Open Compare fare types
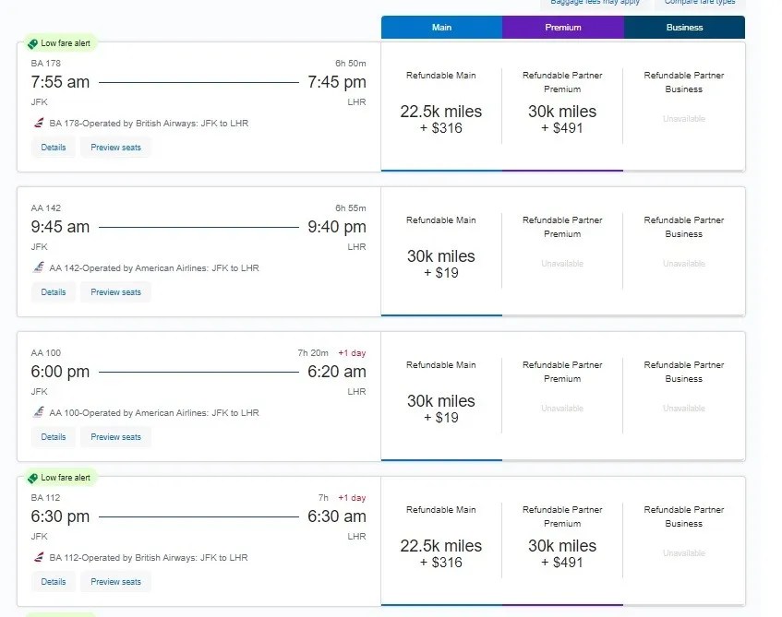The width and height of the screenshot is (782, 617). [x=700, y=2]
